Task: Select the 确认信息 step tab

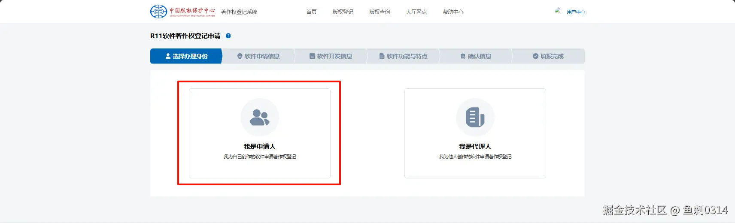Action: (x=476, y=56)
